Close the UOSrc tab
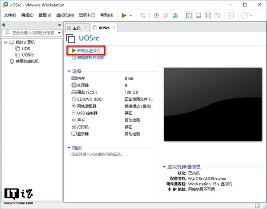This screenshot has height=209, width=267. tap(114, 27)
